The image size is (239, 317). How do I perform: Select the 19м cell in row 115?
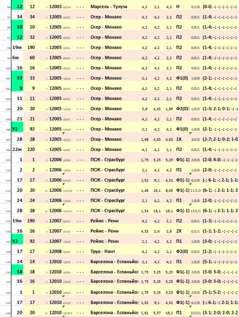[x=17, y=221]
